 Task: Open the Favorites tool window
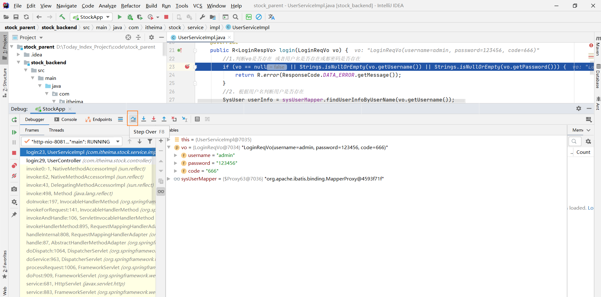coord(5,264)
